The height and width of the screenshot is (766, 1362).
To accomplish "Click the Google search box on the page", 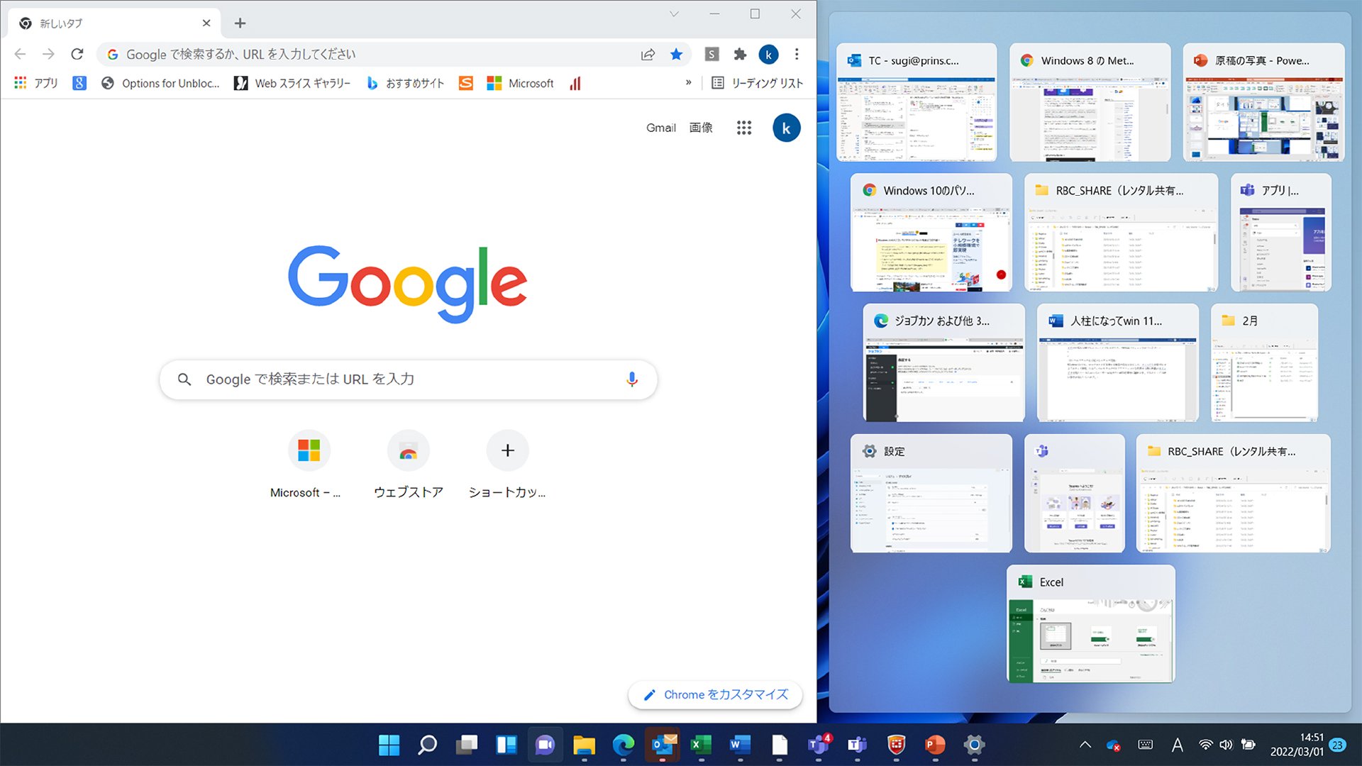I will click(408, 379).
